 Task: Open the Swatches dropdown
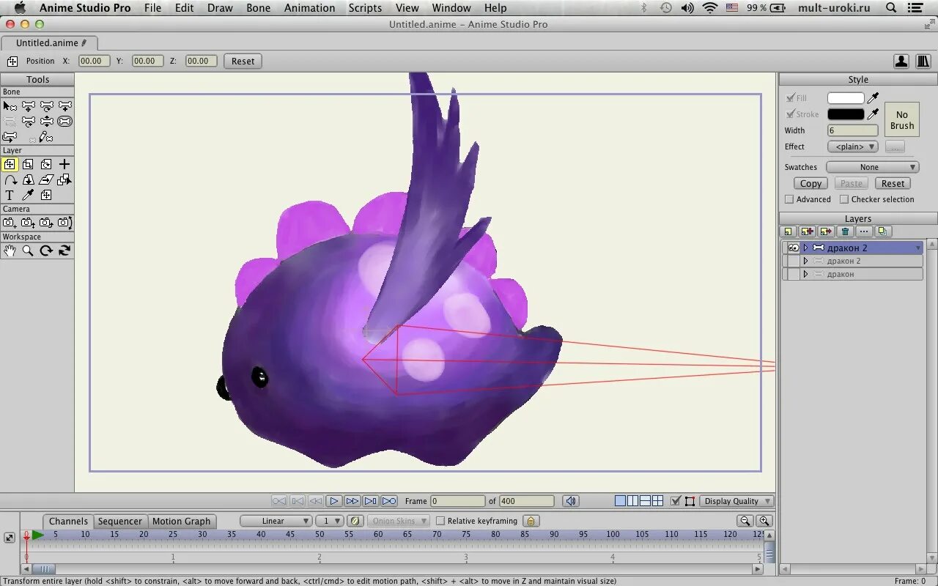coord(872,167)
